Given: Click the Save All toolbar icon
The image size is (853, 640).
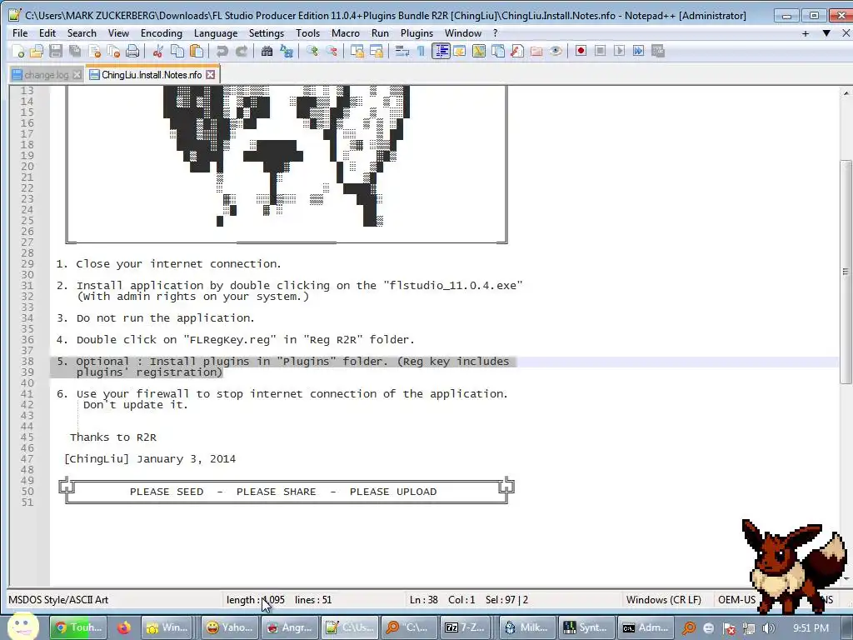Looking at the screenshot, I should pos(75,51).
